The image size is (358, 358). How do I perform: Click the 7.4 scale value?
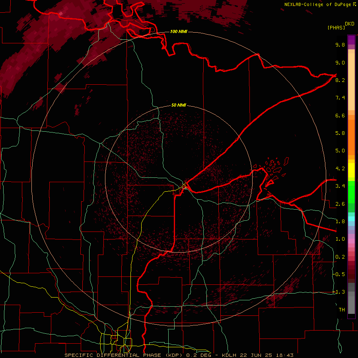point(340,98)
